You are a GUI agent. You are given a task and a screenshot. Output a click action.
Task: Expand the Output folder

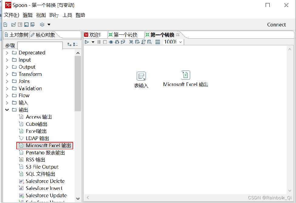(x=7, y=67)
